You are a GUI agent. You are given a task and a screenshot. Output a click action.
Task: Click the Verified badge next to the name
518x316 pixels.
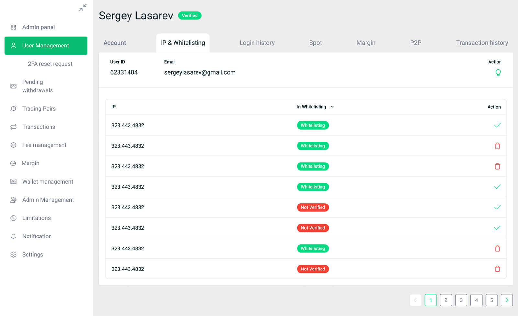[190, 16]
